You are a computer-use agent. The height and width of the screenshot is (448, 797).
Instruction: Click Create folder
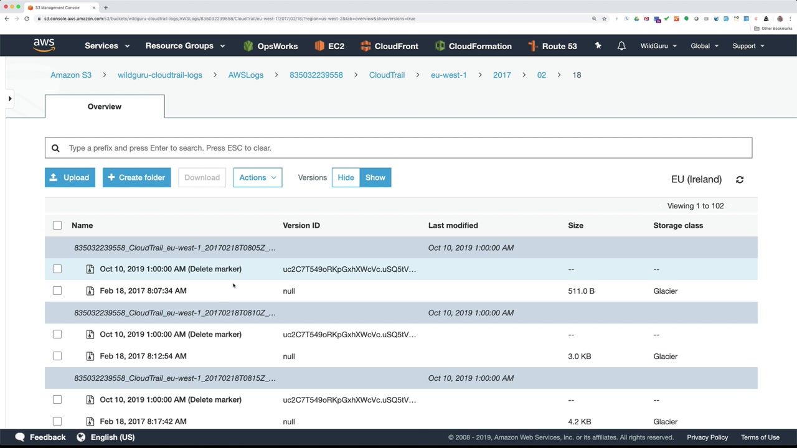click(136, 177)
